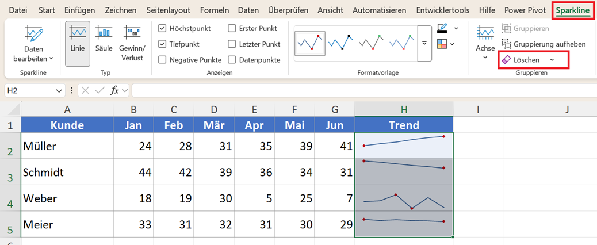
Task: Enable the Negative Punkte checkbox
Action: (x=162, y=60)
